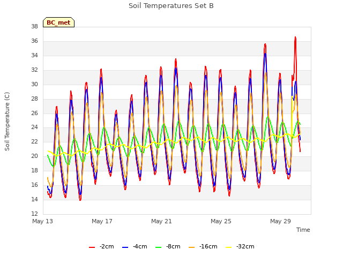Click the 18 y-axis tick label
Viewport: 343px width, 257px height.
tap(34, 170)
